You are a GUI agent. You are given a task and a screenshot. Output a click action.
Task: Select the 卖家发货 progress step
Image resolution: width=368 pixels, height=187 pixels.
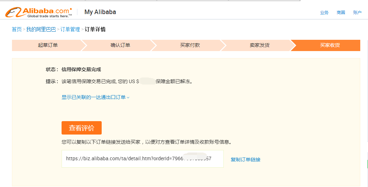pyautogui.click(x=260, y=45)
